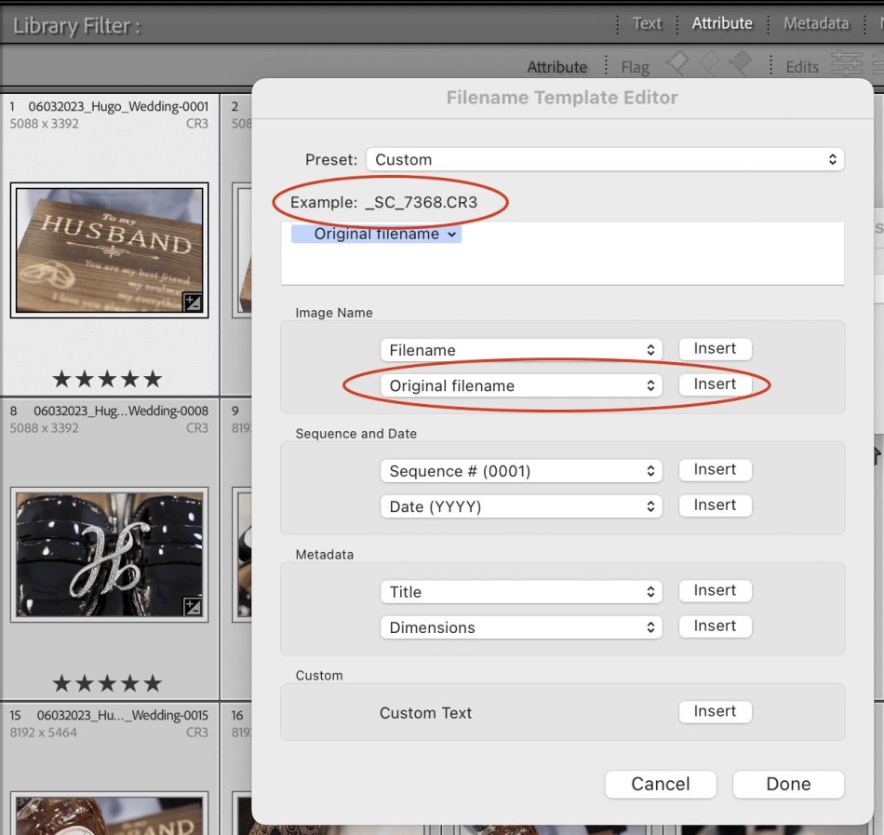Click the third star under photo Wedding-0008
884x835 pixels.
107,682
